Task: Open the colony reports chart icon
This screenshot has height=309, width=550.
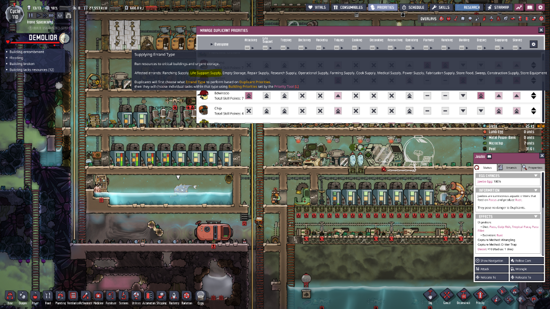Action: tap(519, 7)
